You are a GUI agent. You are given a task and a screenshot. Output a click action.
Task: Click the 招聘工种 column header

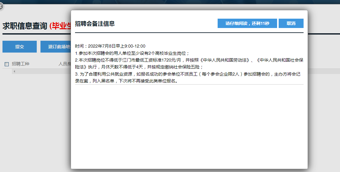click(21, 64)
